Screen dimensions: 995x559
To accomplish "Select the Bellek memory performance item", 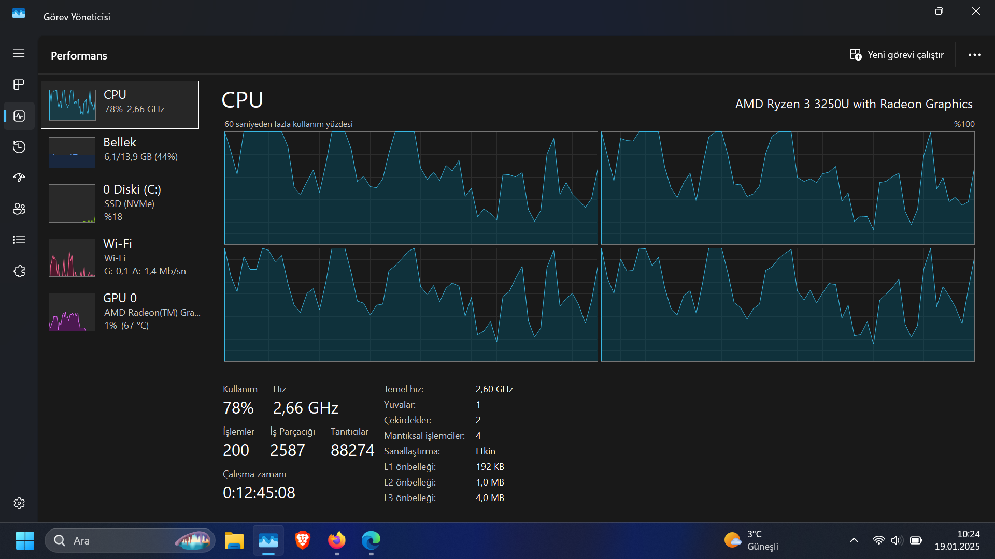I will point(120,152).
